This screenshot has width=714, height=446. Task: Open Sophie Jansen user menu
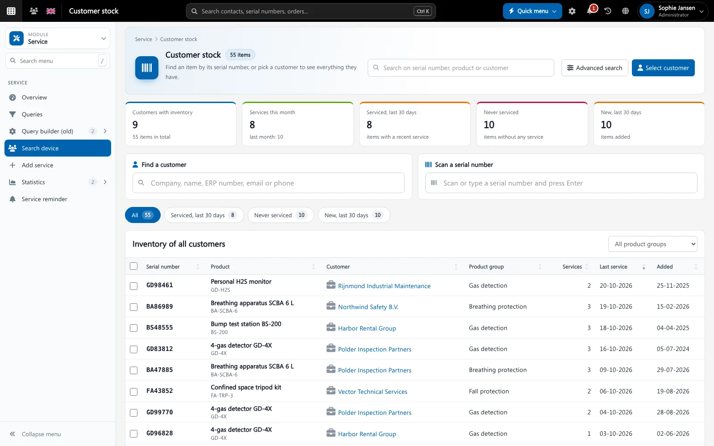673,11
